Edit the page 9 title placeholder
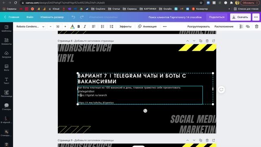 tap(94, 140)
